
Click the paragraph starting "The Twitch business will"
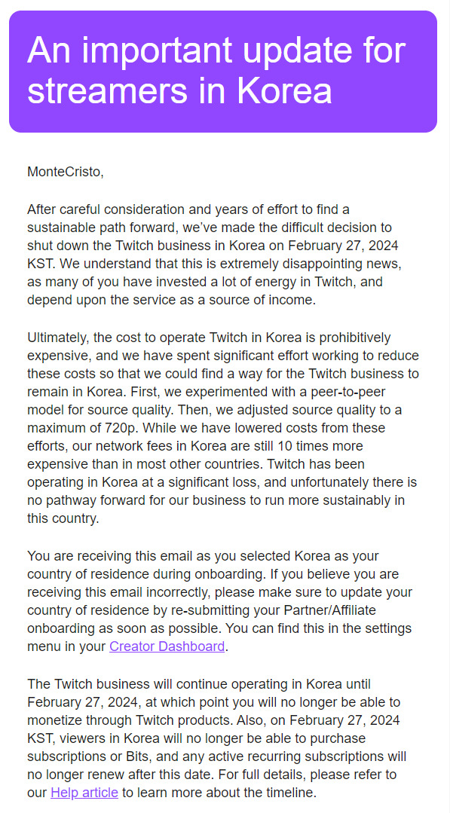click(x=216, y=738)
